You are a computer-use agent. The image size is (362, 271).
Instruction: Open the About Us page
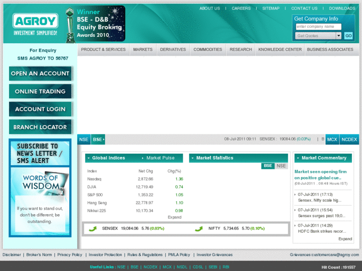(x=210, y=8)
